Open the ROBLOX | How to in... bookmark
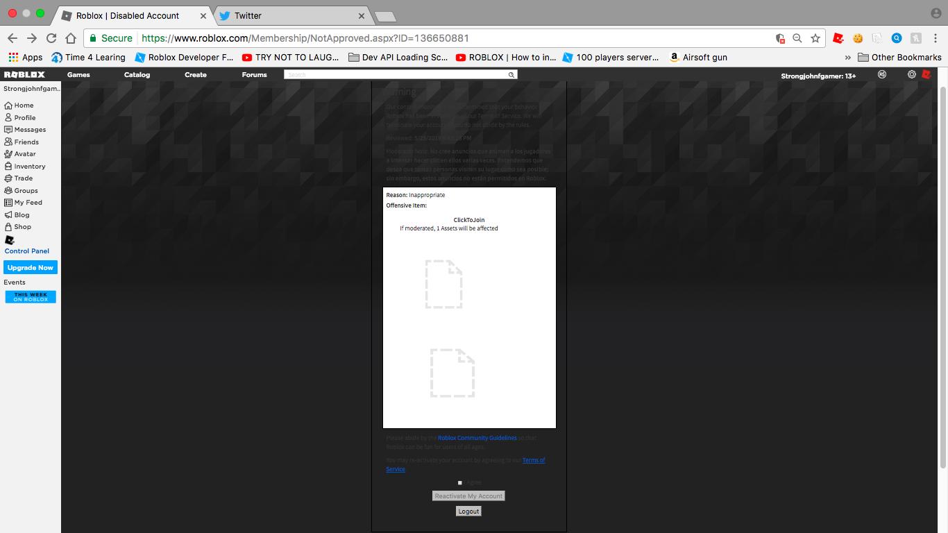948x533 pixels. point(506,58)
